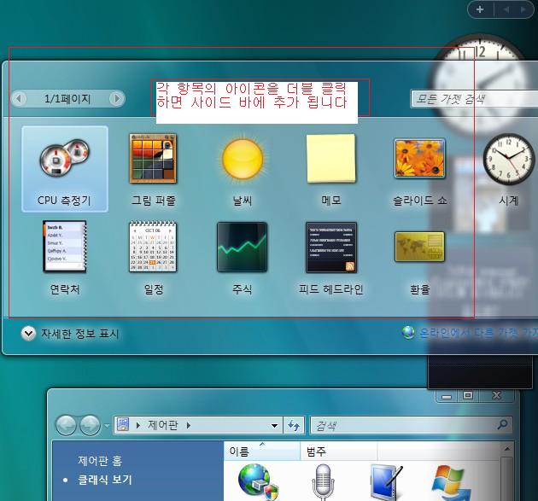Expand 자세한 정보 표시 details chevron
This screenshot has height=501, width=538.
pyautogui.click(x=28, y=334)
